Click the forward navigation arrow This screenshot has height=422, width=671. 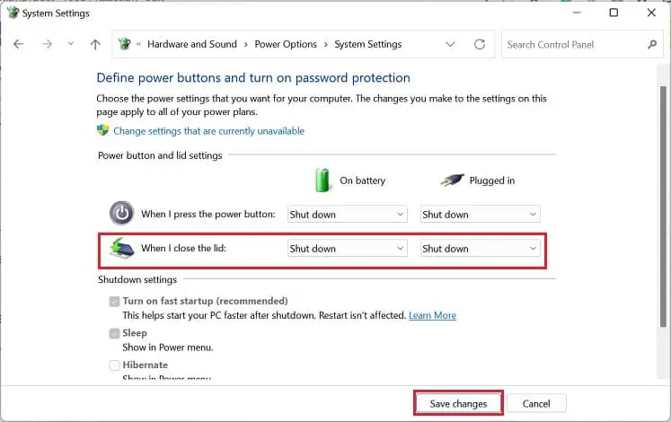[x=47, y=44]
